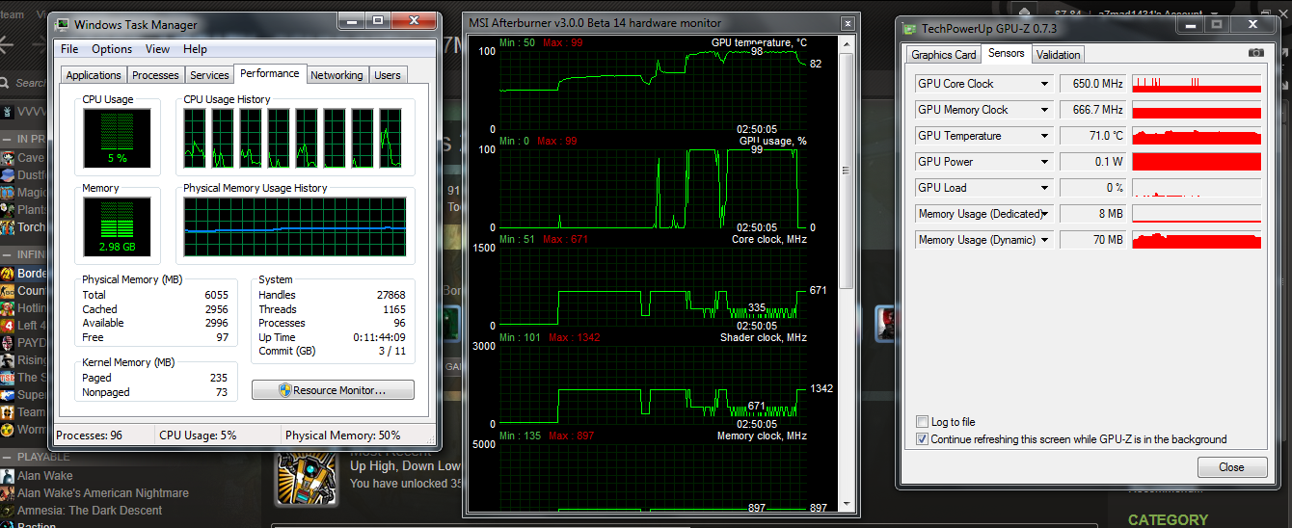Open Memory Usage (Dynamic) dropdown

1044,240
